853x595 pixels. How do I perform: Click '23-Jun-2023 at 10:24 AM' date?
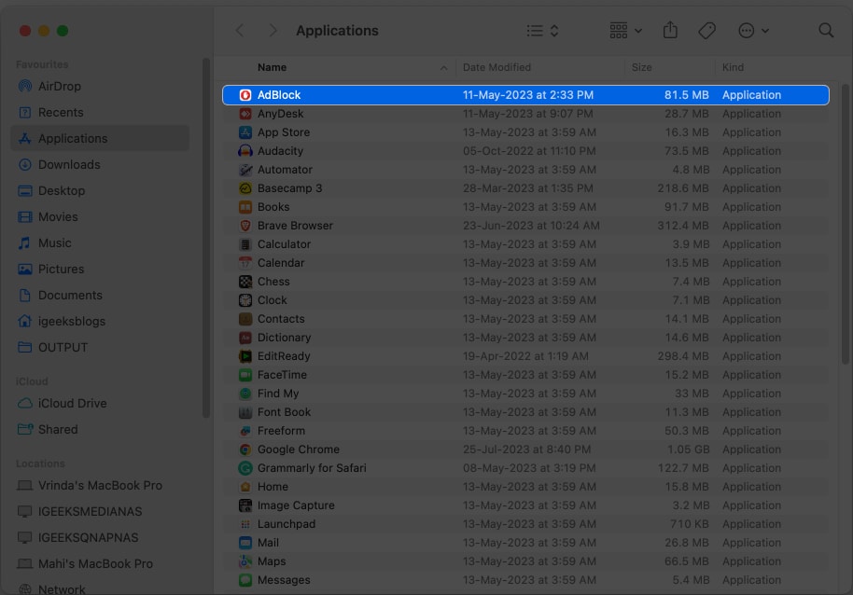coord(531,226)
